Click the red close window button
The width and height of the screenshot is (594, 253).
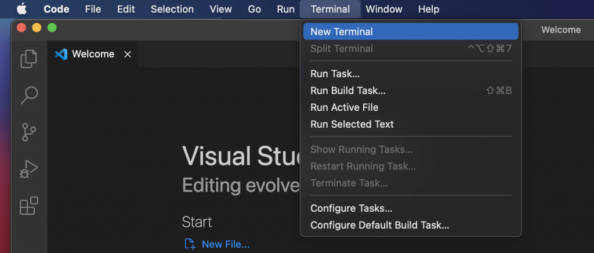tap(21, 28)
